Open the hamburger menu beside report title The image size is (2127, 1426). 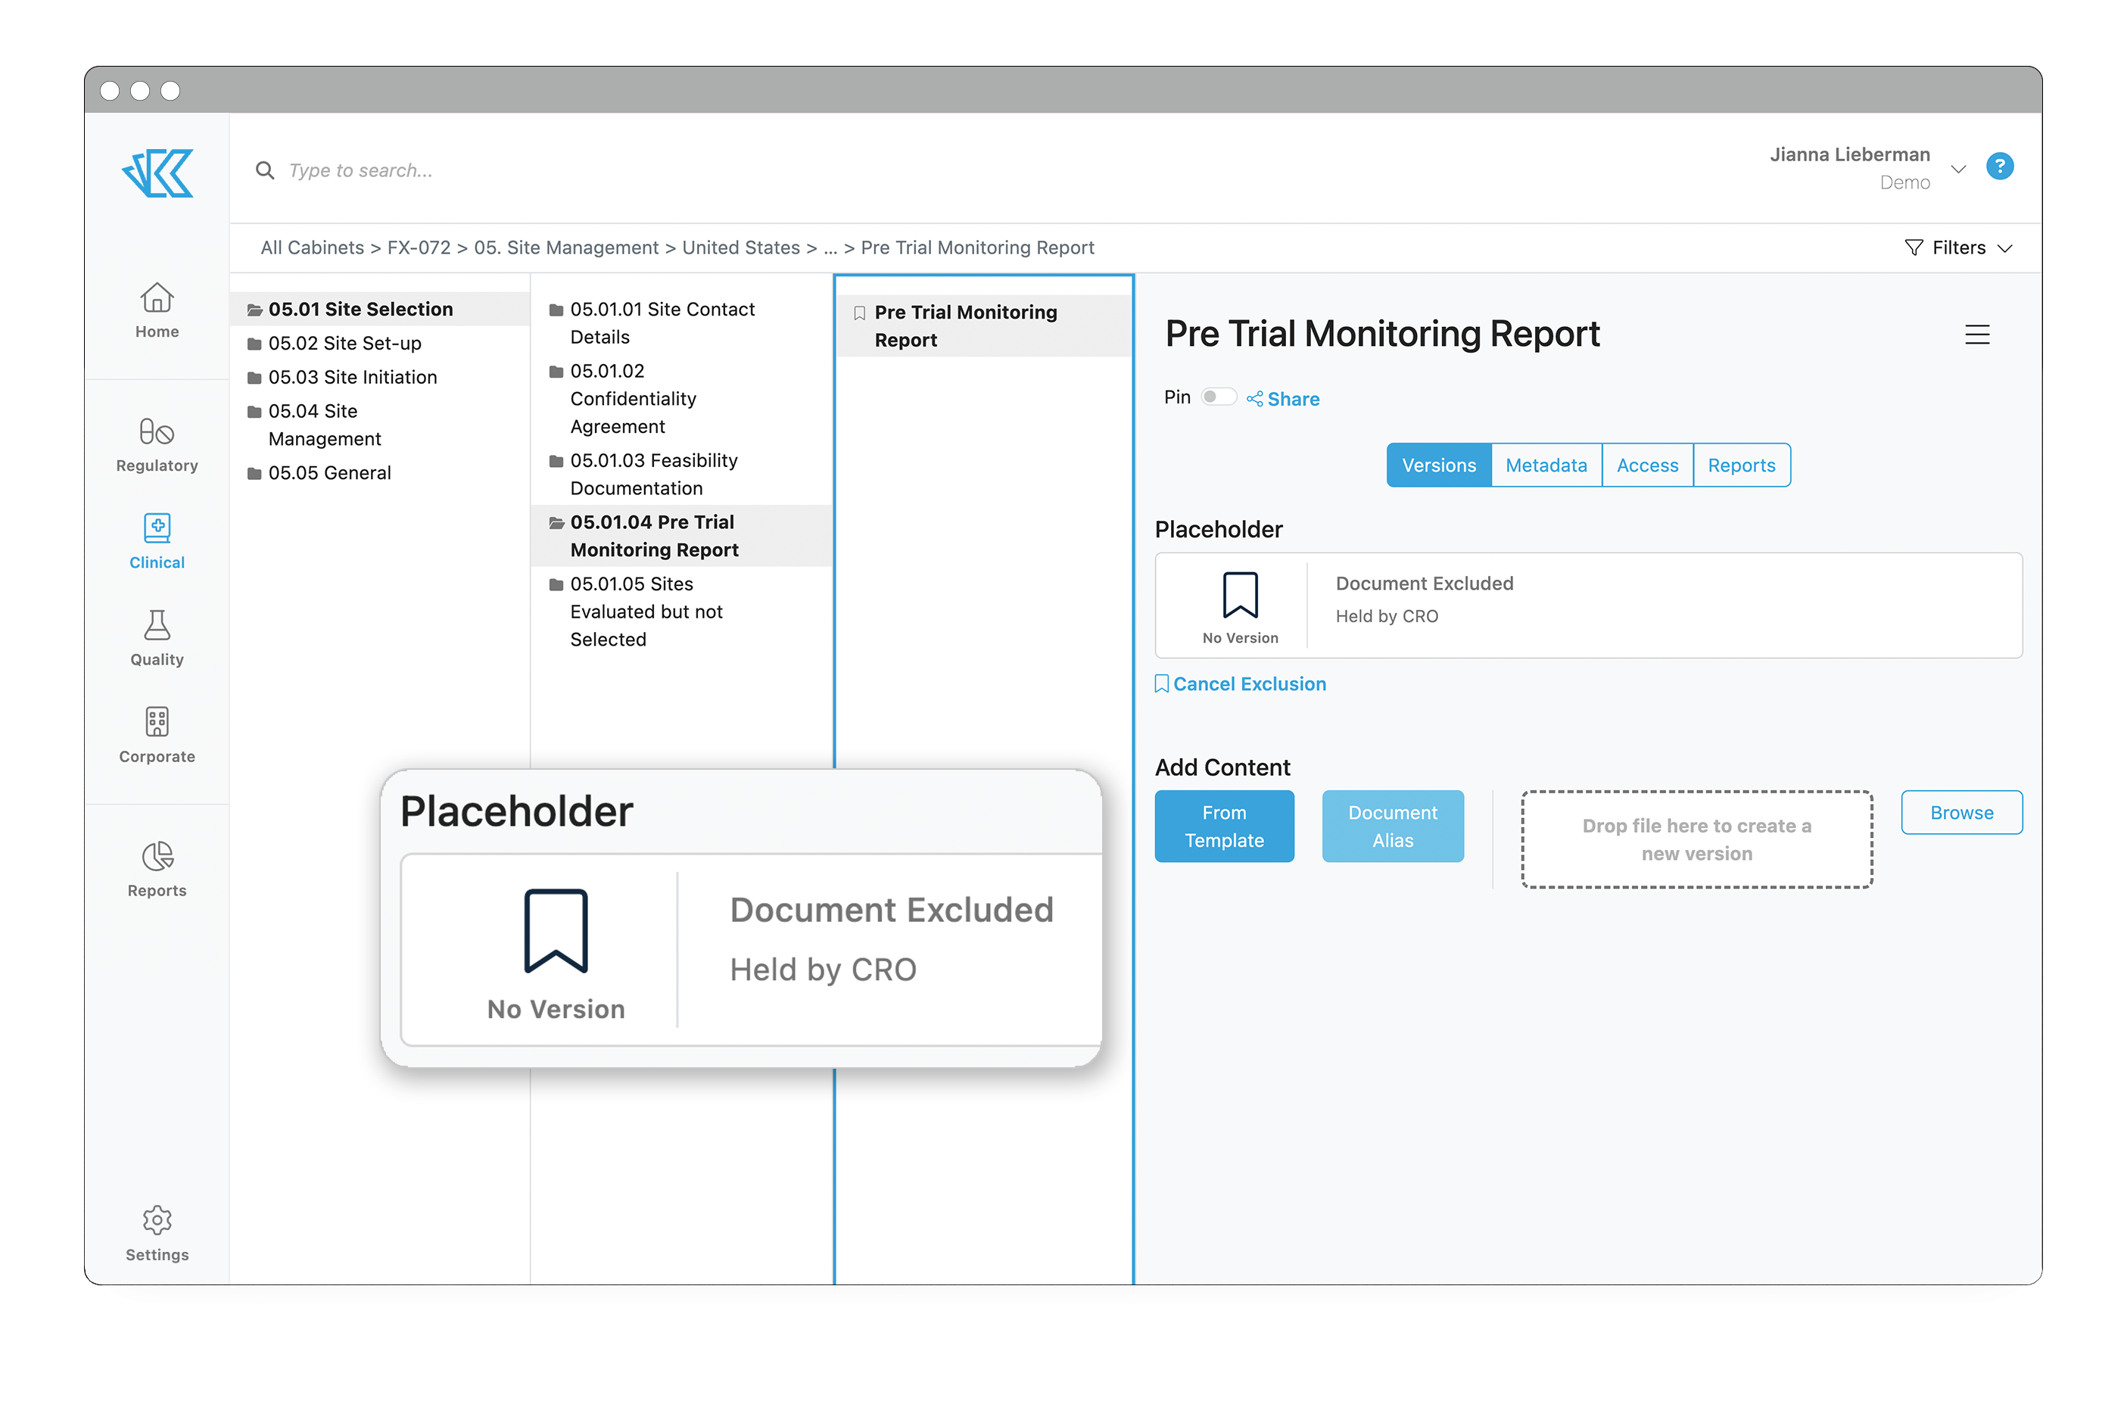click(1978, 335)
